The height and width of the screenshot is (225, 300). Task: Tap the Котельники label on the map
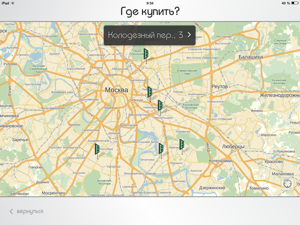click(x=220, y=161)
